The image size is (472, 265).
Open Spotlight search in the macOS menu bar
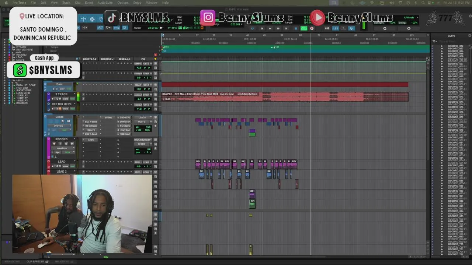pos(423,3)
